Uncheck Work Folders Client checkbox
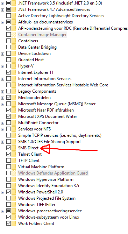This screenshot has width=128, height=234. click(9, 224)
